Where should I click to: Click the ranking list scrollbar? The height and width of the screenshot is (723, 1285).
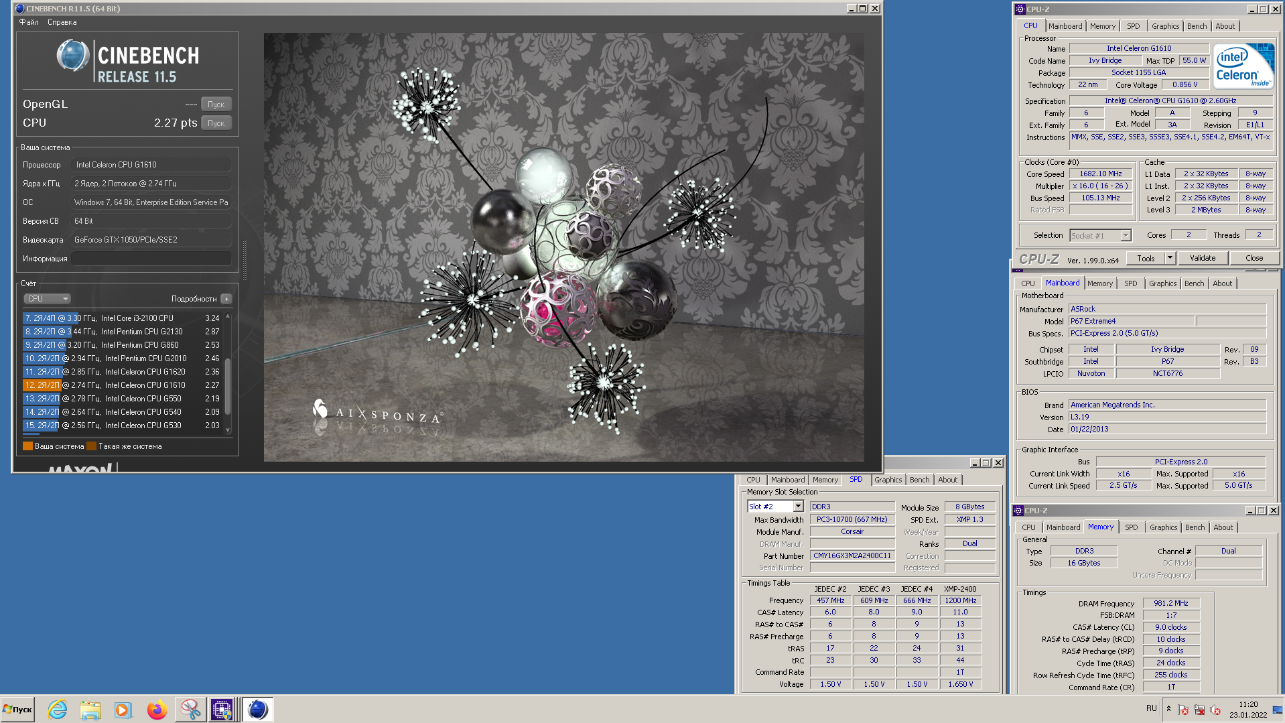coord(228,387)
